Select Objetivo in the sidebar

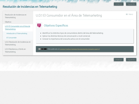coord(8,22)
